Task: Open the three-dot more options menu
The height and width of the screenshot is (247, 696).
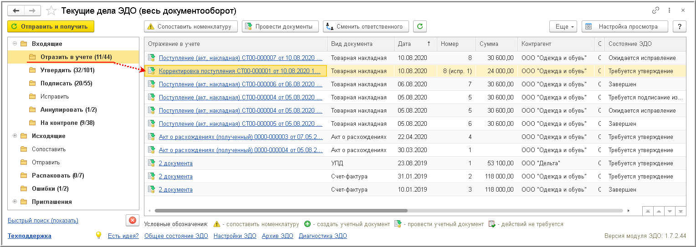Action: (x=669, y=10)
